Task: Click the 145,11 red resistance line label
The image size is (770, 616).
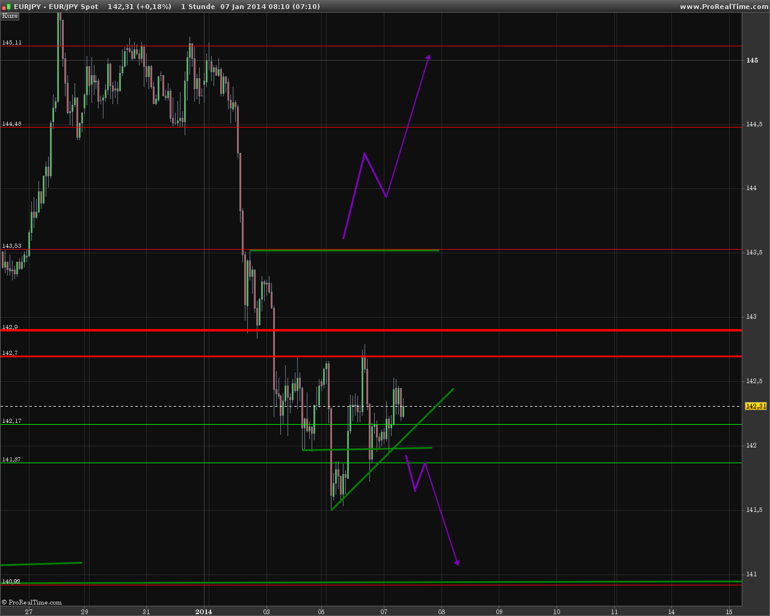Action: pyautogui.click(x=11, y=43)
